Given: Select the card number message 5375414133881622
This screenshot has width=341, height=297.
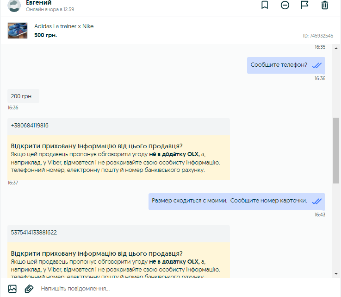Looking at the screenshot, I should [34, 233].
